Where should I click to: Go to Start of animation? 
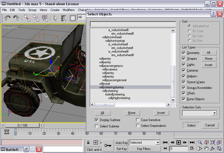(165, 143)
